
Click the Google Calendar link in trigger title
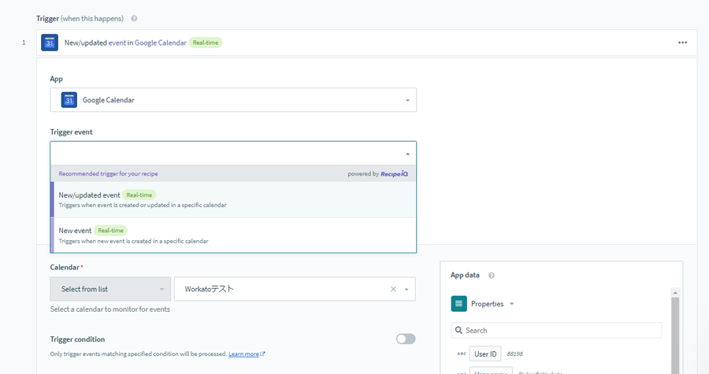click(161, 43)
